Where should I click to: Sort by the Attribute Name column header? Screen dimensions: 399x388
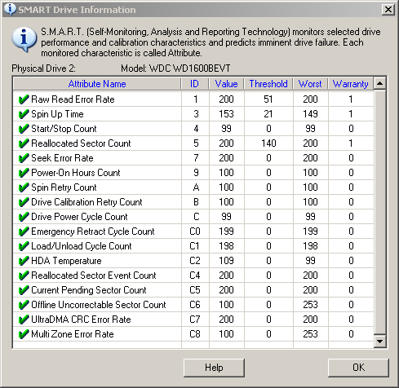pos(97,84)
